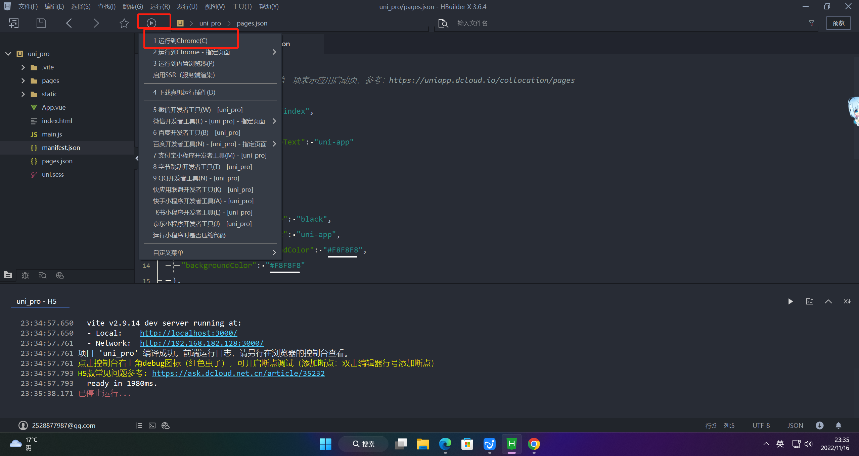Collapse console with the up chevron icon
859x456 pixels.
(828, 301)
